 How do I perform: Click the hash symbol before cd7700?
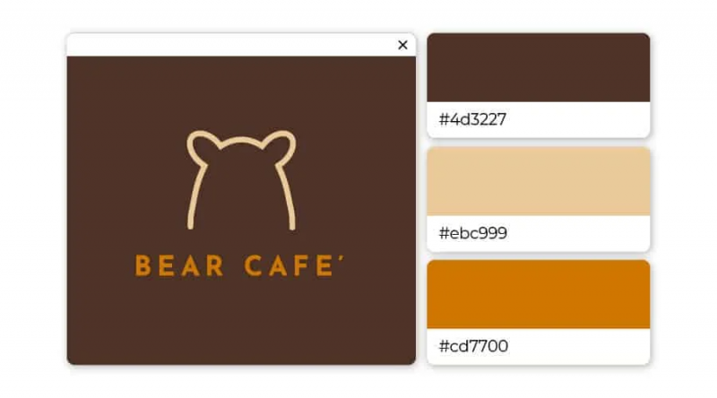(444, 346)
